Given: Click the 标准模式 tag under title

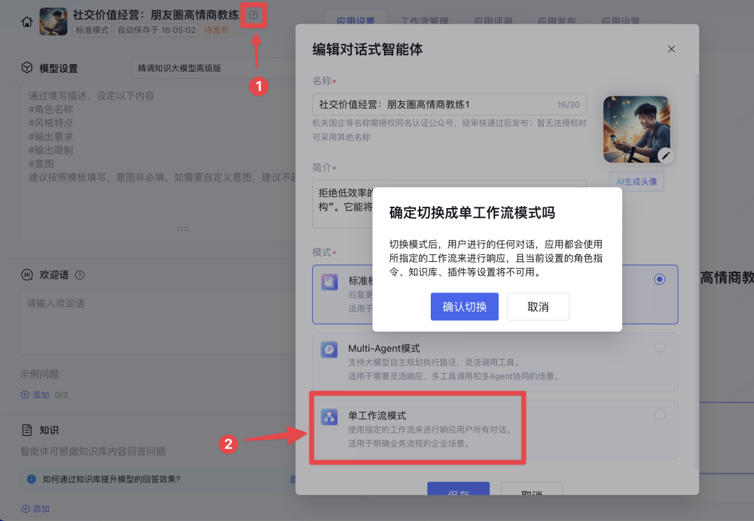Looking at the screenshot, I should (x=92, y=30).
